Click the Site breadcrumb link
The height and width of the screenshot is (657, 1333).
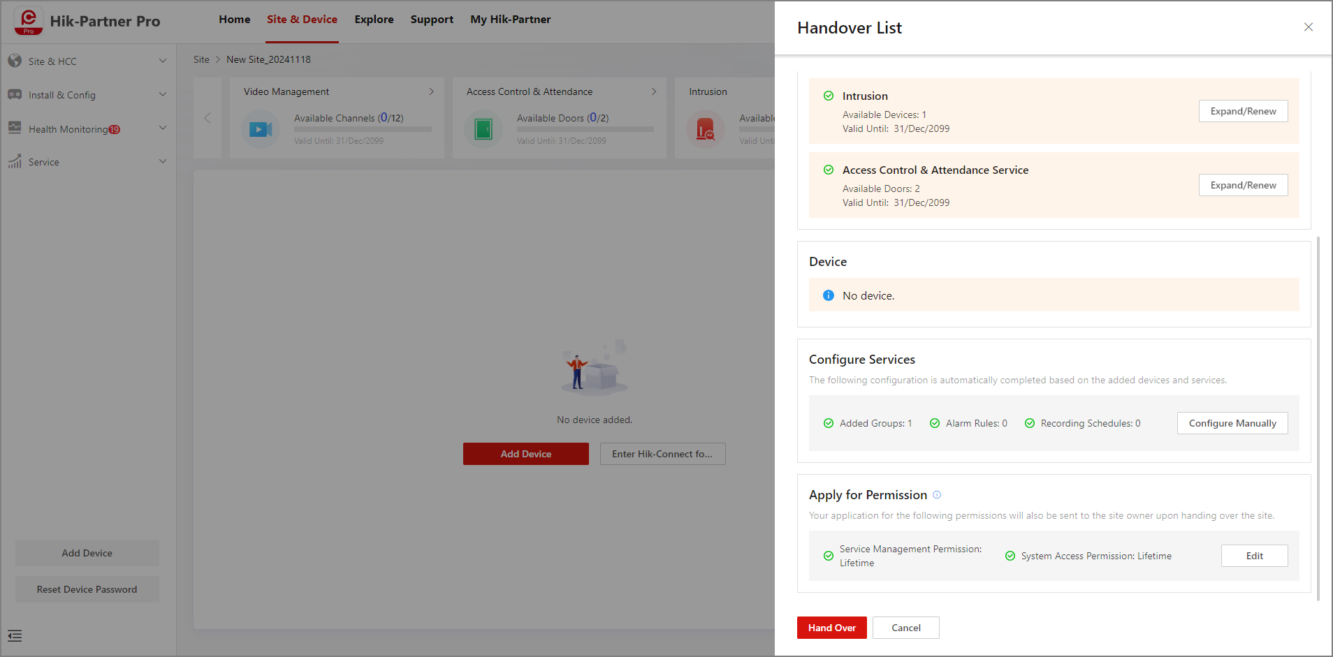tap(201, 59)
